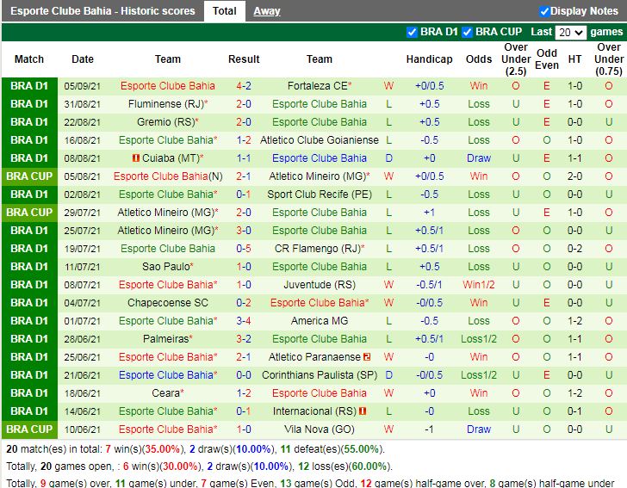
Task: Open the Last 20 games dropdown
Action: (x=570, y=32)
